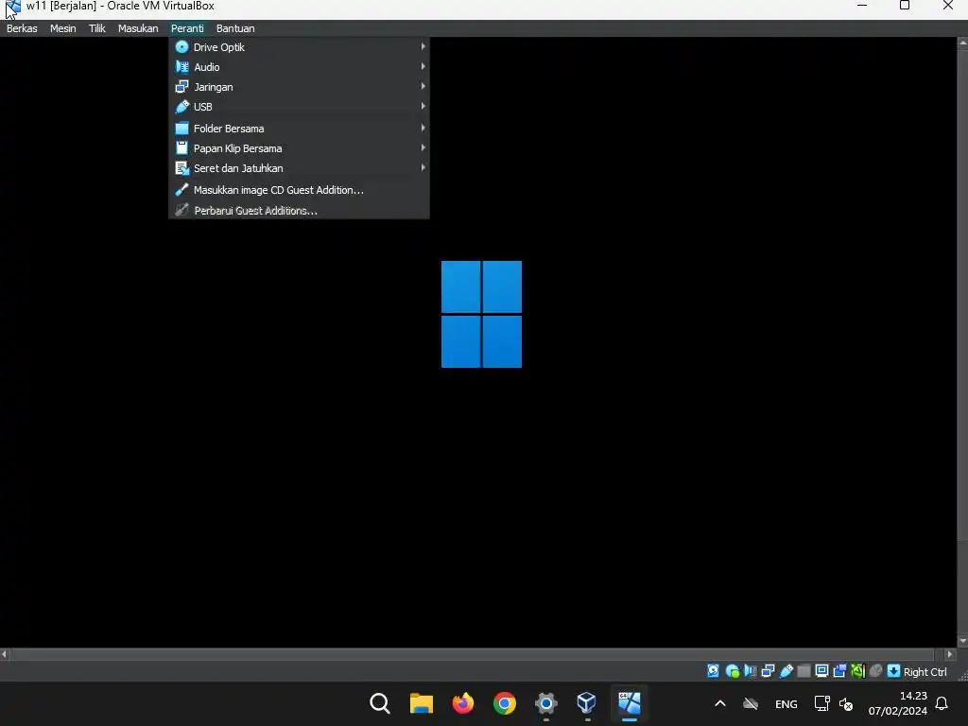Viewport: 968px width, 726px height.
Task: Choose Perbarui Guest Additions entry
Action: tap(299, 210)
